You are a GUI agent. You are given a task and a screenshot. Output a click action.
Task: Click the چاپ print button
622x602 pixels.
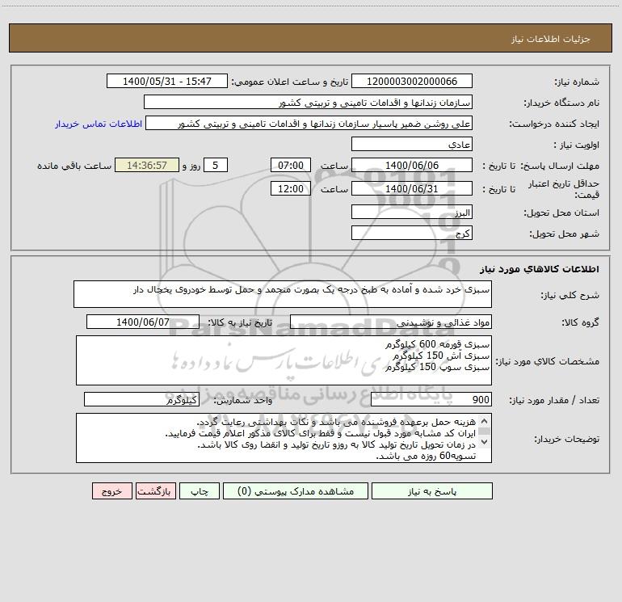[x=200, y=491]
